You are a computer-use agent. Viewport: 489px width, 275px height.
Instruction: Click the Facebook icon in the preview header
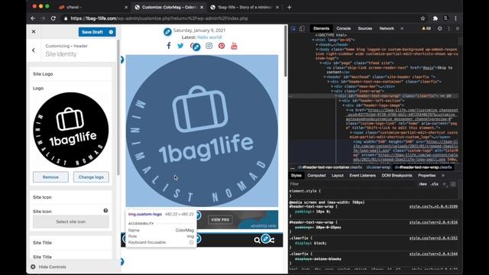pos(169,46)
